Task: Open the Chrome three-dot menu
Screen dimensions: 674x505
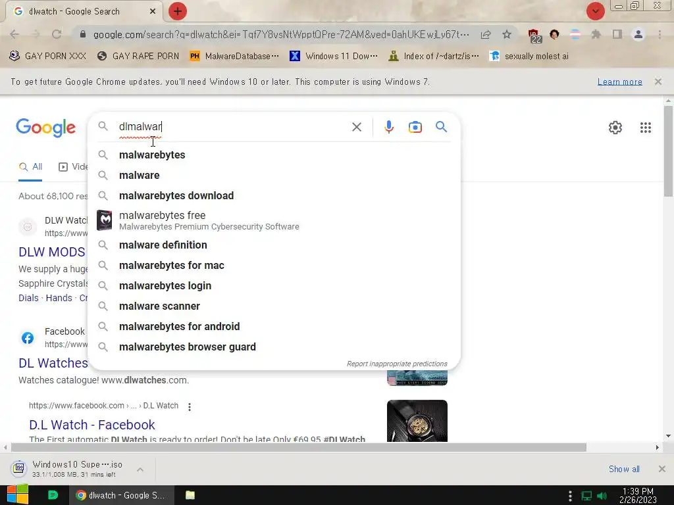Action: point(660,34)
